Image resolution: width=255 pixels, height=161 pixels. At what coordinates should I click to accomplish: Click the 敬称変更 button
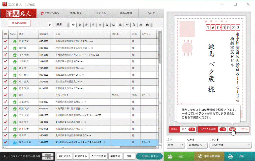(115, 156)
